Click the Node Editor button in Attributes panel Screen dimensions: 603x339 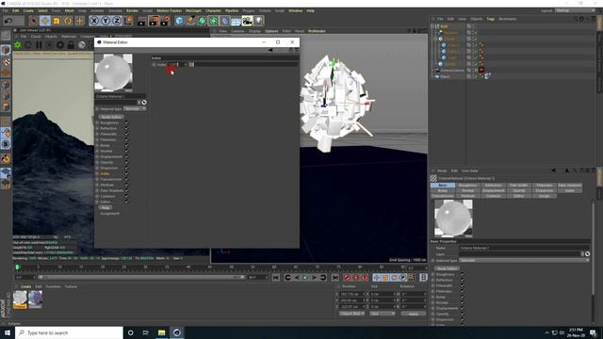[x=447, y=268]
